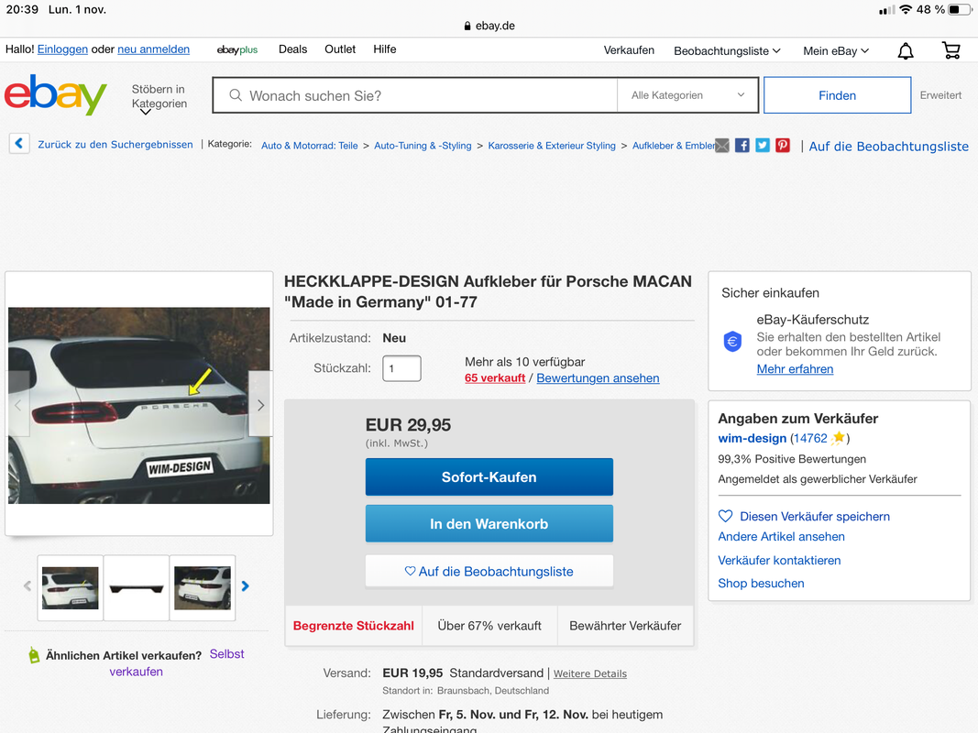Open Aufkleber & Embleme breadcrumb
This screenshot has height=733, width=978.
coord(674,146)
